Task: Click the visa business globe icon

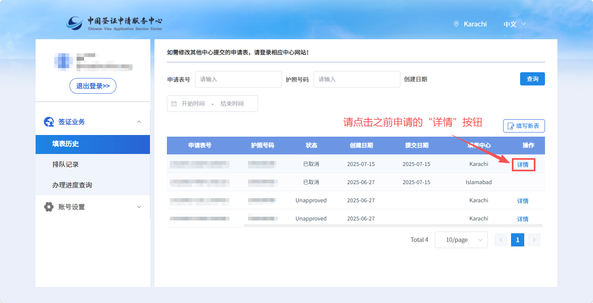Action: pos(49,122)
